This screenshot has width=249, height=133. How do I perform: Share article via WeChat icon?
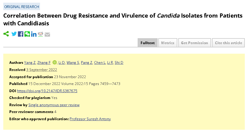tap(27, 34)
